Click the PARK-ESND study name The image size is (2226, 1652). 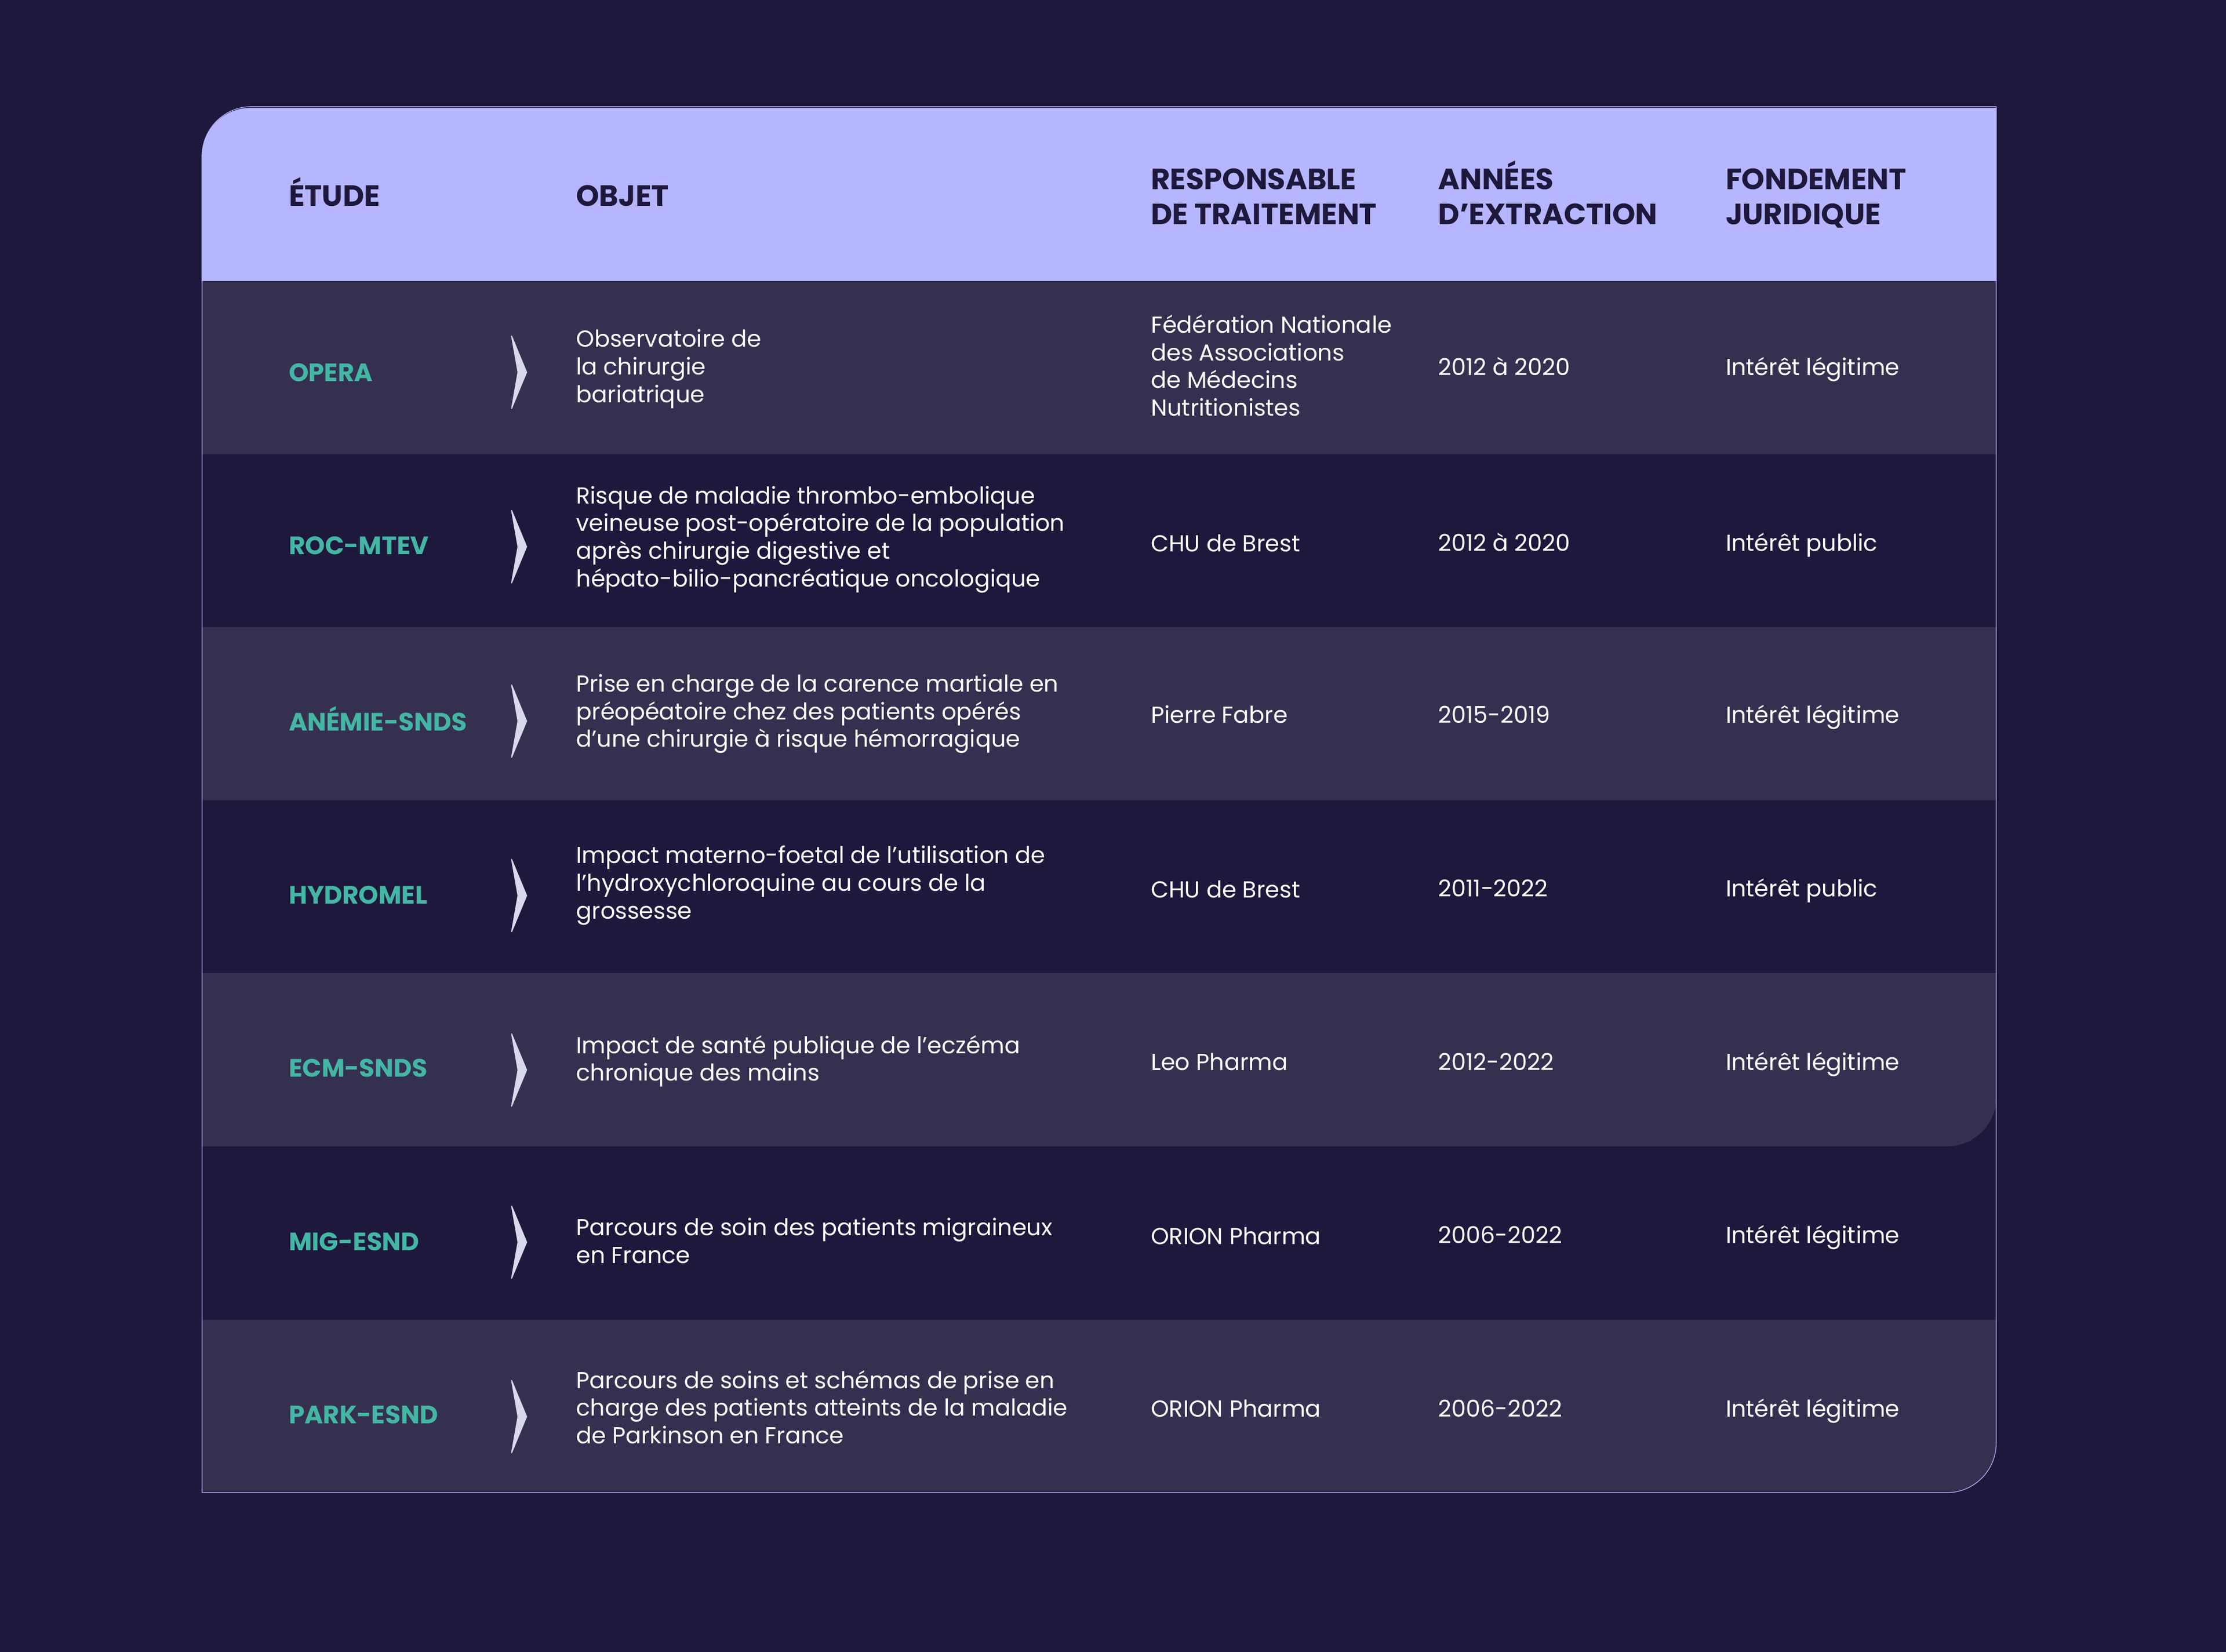pos(363,1415)
